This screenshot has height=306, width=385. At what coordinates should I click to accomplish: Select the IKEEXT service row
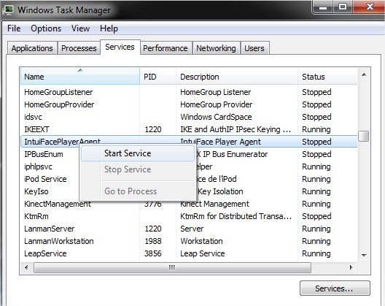click(x=189, y=129)
